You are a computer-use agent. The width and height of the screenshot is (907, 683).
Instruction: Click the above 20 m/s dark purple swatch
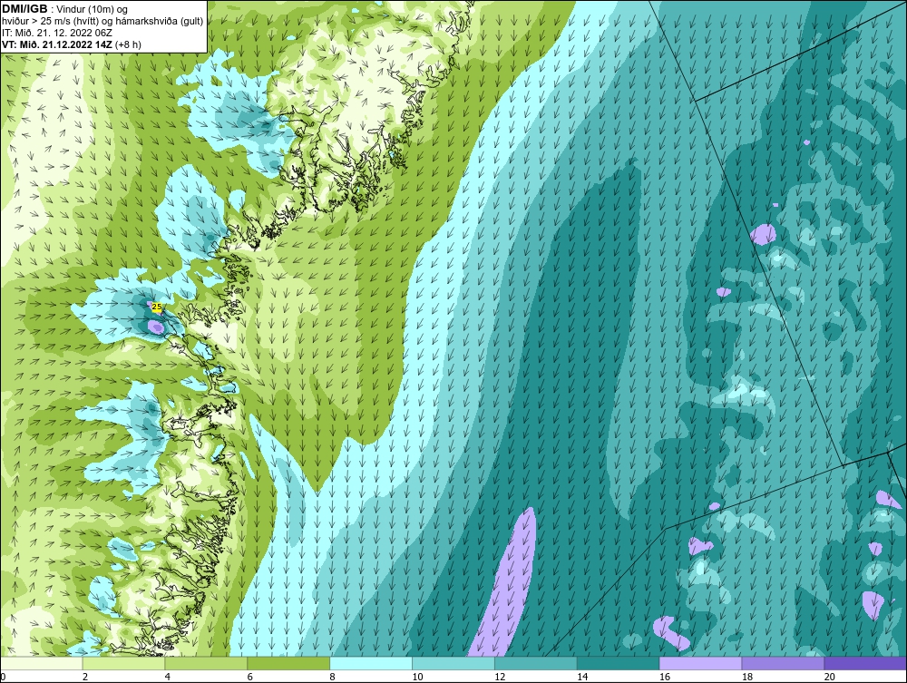click(865, 663)
